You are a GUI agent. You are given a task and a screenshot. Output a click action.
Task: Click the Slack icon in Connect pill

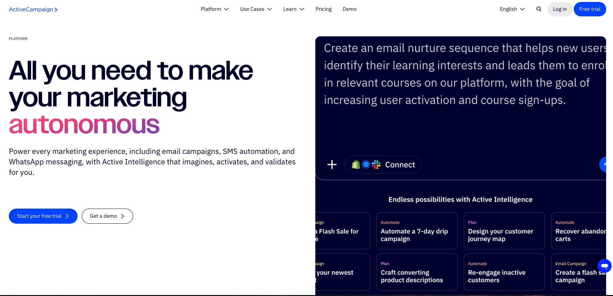click(x=376, y=164)
